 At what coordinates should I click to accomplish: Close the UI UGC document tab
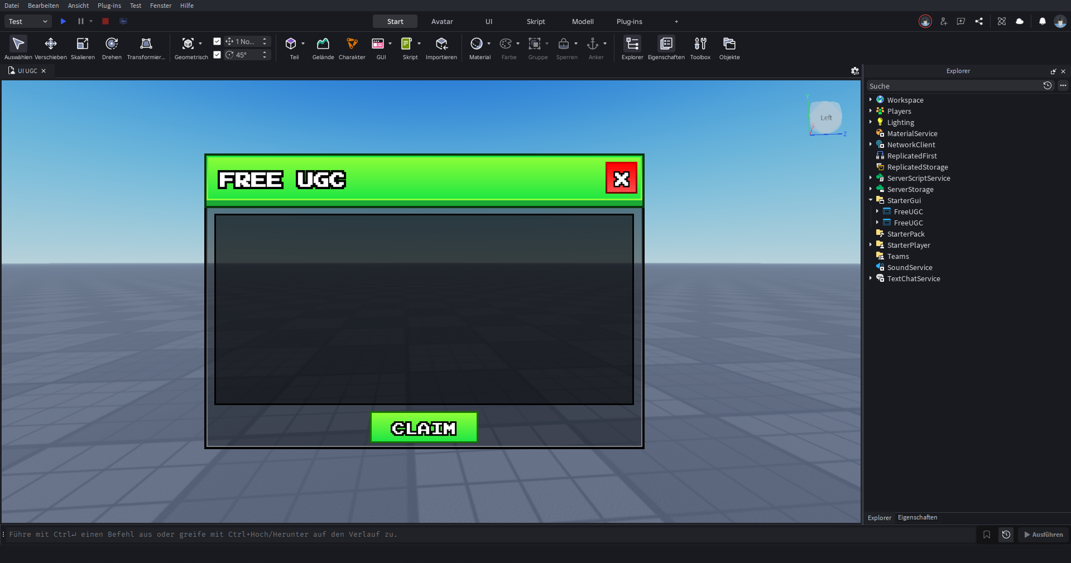click(x=44, y=71)
